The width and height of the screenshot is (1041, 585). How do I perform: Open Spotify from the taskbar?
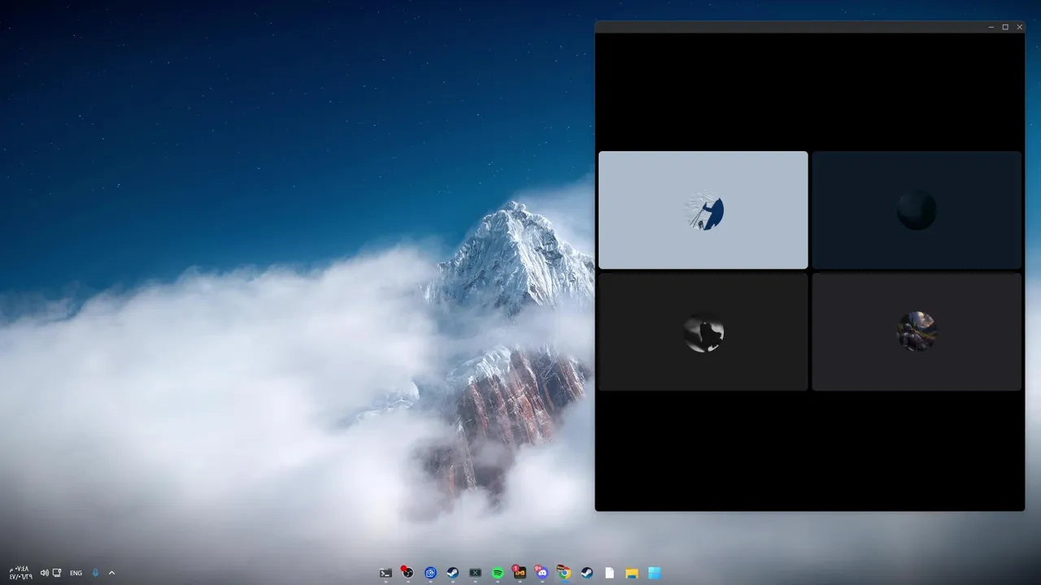coord(498,573)
